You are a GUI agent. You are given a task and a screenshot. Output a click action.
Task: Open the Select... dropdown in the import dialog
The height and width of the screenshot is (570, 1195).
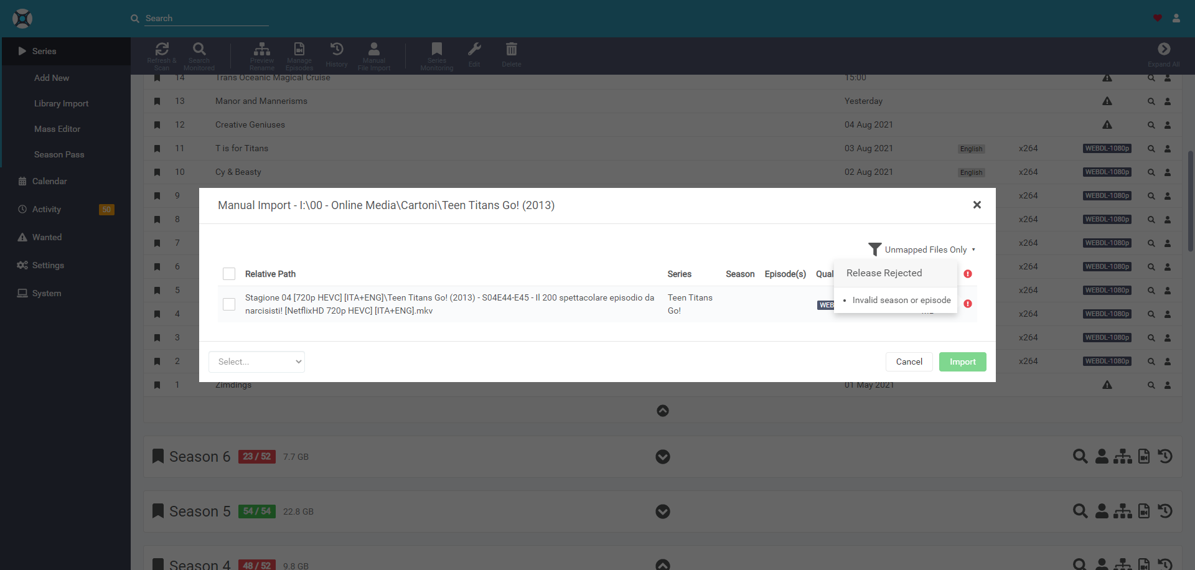256,362
